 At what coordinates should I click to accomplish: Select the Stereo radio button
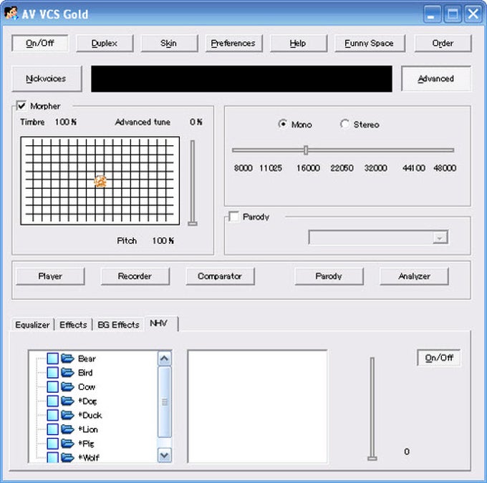[344, 124]
